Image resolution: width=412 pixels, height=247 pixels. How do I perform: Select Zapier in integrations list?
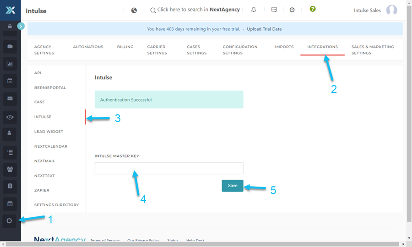(42, 190)
